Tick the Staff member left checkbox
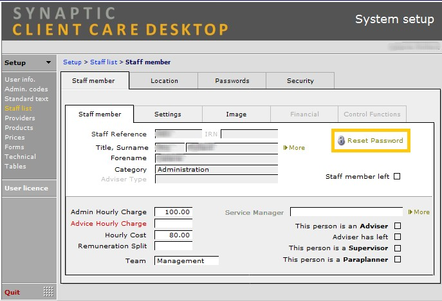The height and width of the screenshot is (301, 442). point(397,176)
